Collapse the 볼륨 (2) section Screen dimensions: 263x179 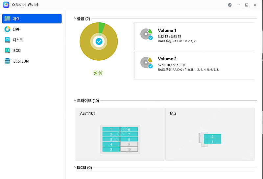pyautogui.click(x=75, y=18)
